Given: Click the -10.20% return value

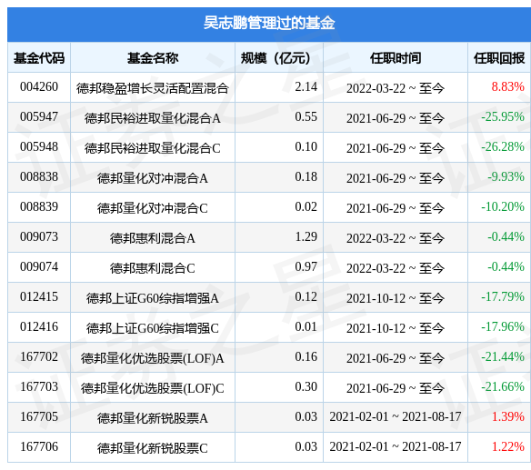Looking at the screenshot, I should 503,207.
